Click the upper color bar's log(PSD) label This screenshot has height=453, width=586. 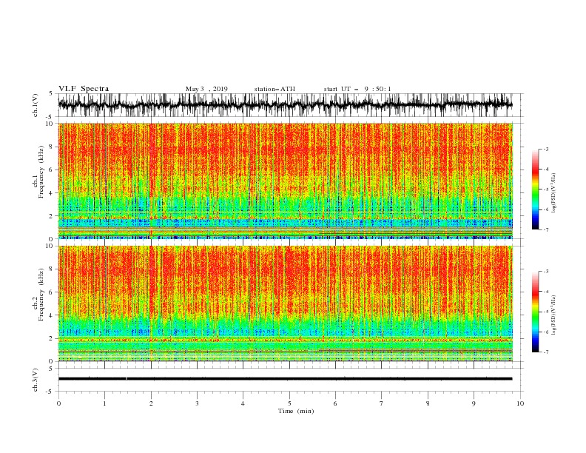coord(554,193)
